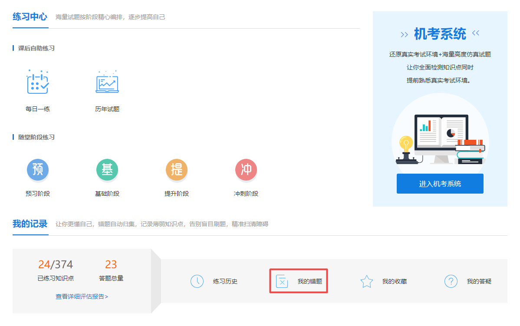
Task: Switch to the 练习中心 tab
Action: point(30,16)
